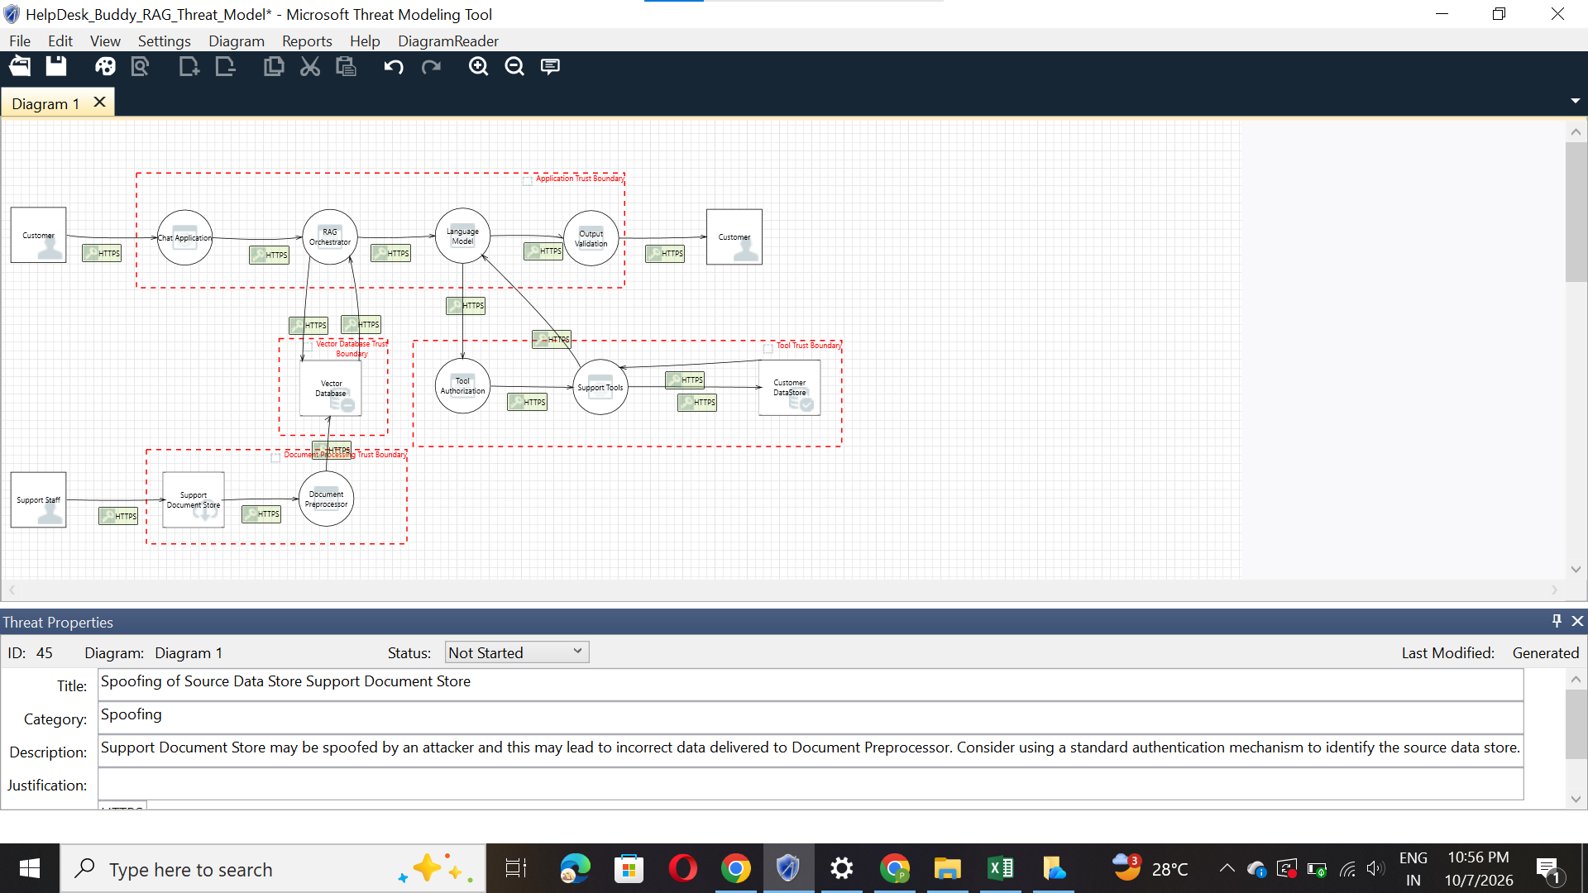Switch to design view palette icon
The height and width of the screenshot is (893, 1588).
[x=105, y=67]
